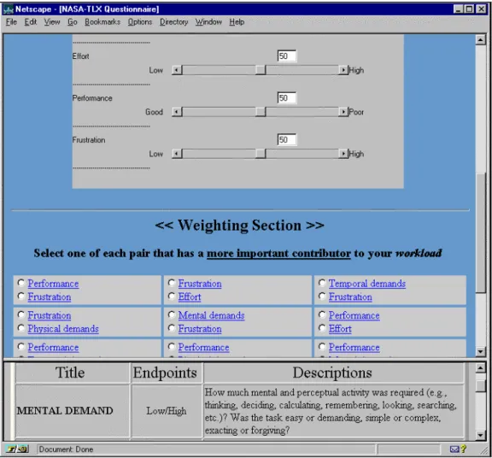Select the Temporal demands radio button

322,283
